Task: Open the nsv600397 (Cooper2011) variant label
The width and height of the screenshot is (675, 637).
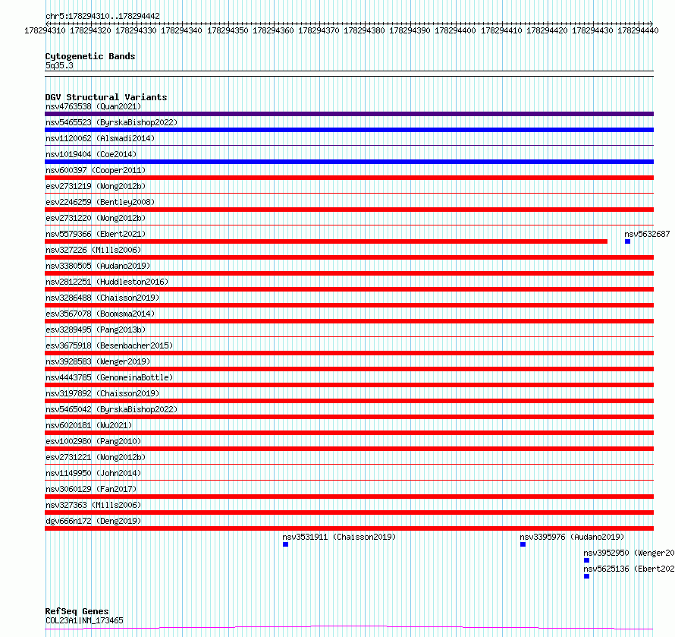Action: pos(96,170)
